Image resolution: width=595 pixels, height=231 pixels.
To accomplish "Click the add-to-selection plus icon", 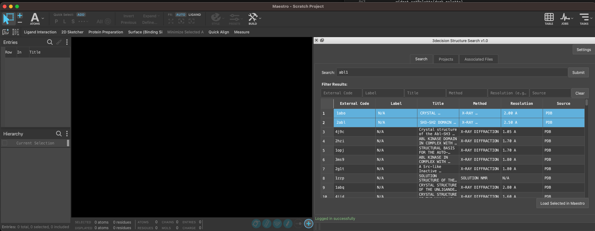I will click(x=20, y=15).
